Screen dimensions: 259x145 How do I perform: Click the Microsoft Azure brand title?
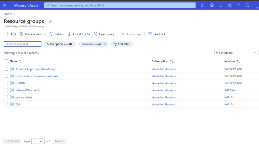pyautogui.click(x=26, y=5)
